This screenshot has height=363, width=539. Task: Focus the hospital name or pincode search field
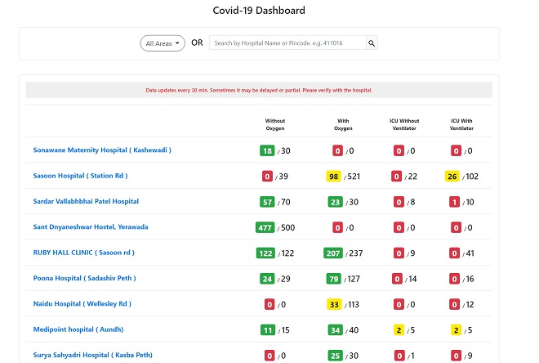[x=287, y=43]
